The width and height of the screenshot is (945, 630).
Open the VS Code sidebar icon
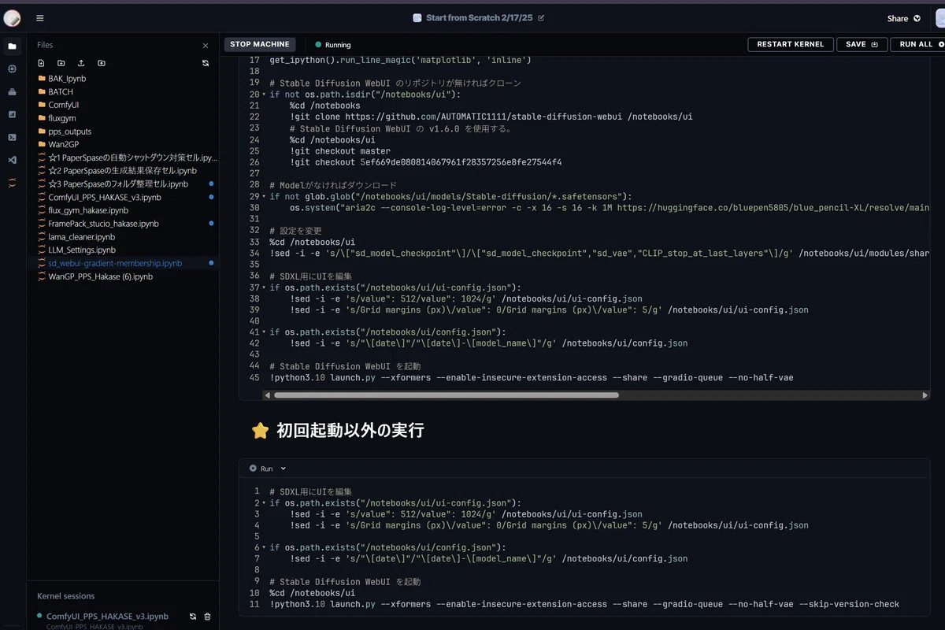(x=12, y=160)
